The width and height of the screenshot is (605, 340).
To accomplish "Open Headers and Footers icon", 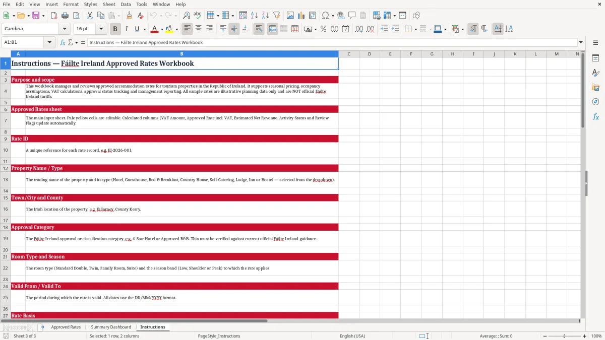I will pyautogui.click(x=363, y=16).
